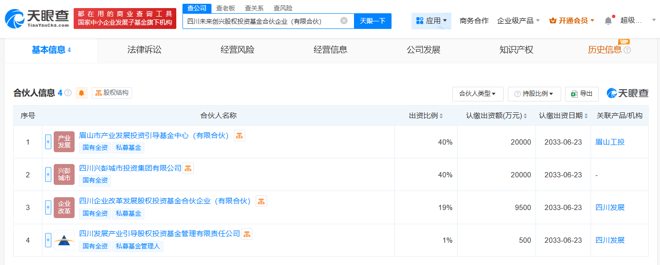Click the 四川发展产业引导 company logo thumbnail
Screen dimensions: 660x265
[x=64, y=240]
